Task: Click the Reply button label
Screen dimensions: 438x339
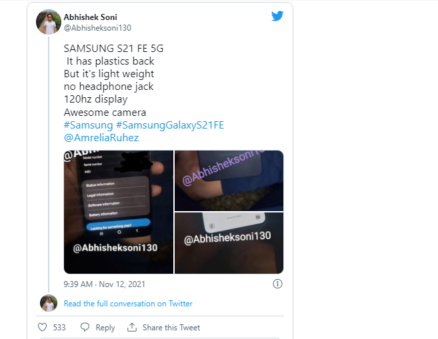Action: click(x=105, y=328)
